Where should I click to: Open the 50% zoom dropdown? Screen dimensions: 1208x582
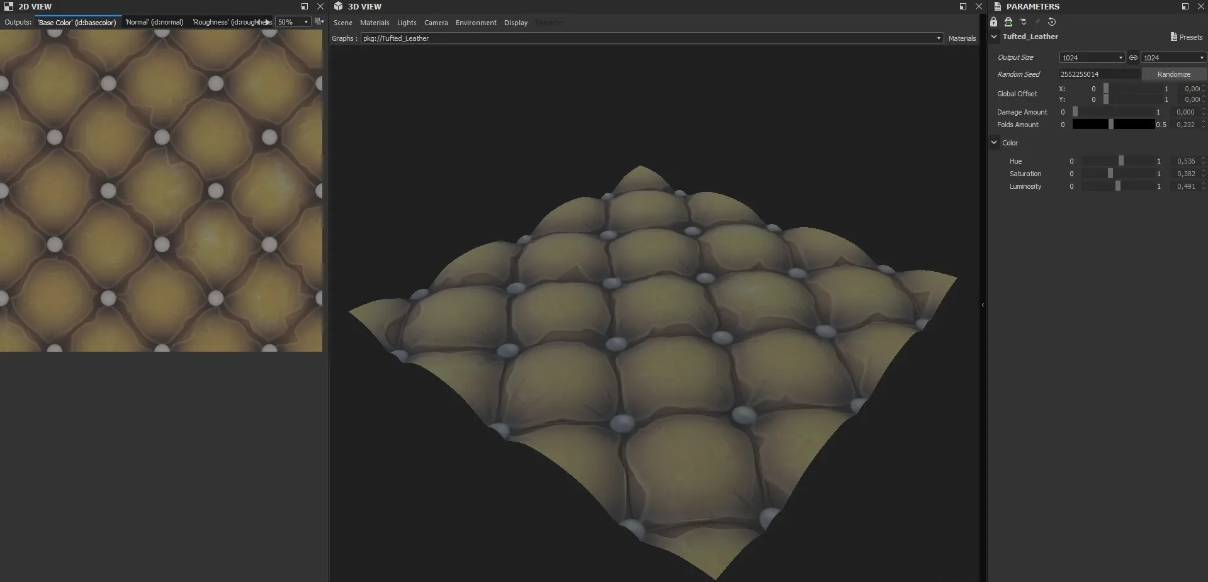point(293,22)
